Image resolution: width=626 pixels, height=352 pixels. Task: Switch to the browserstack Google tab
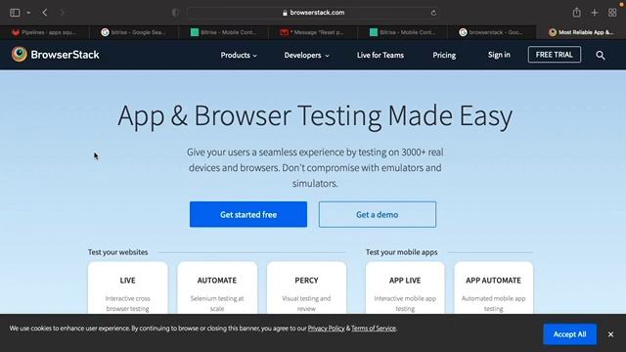[x=491, y=32]
